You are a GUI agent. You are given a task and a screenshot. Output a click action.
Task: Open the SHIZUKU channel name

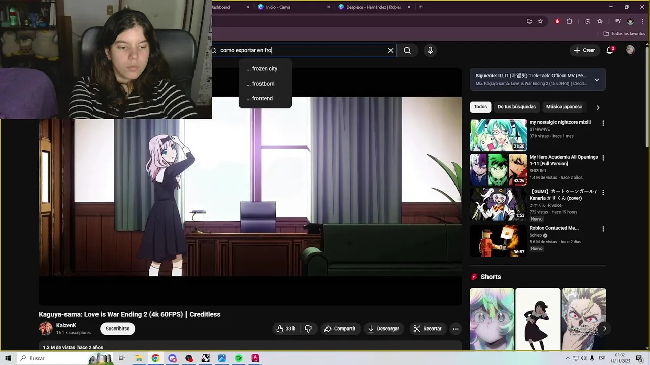(x=538, y=171)
